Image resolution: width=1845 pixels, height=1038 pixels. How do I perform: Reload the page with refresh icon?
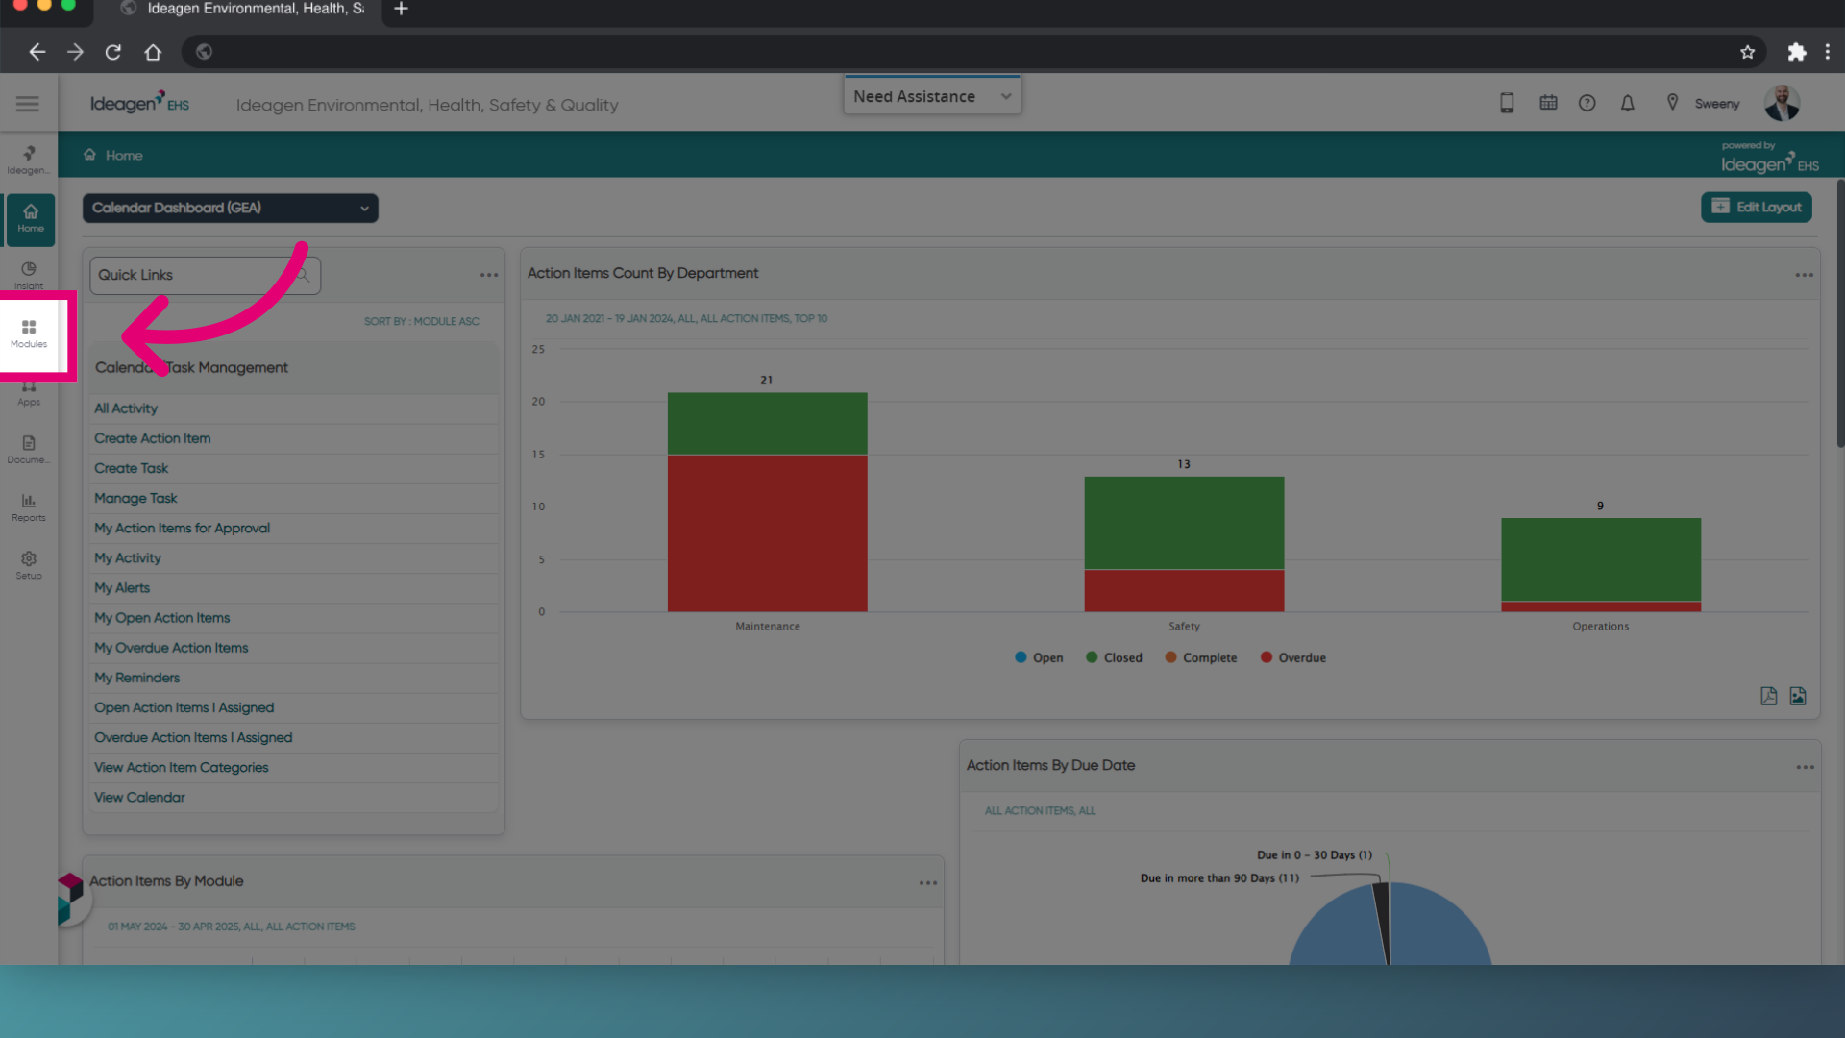coord(113,52)
